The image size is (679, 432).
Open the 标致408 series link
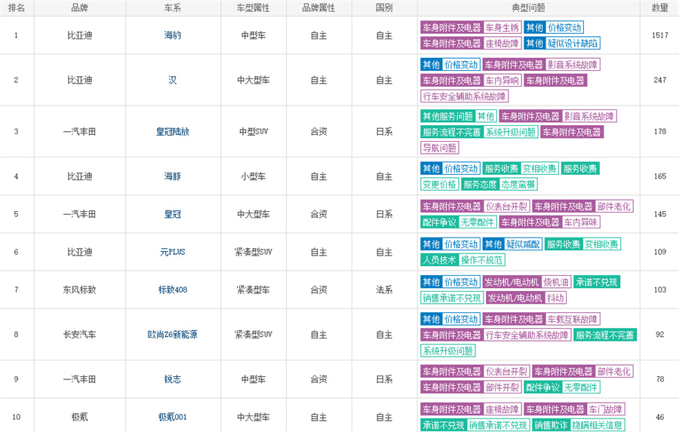[172, 290]
